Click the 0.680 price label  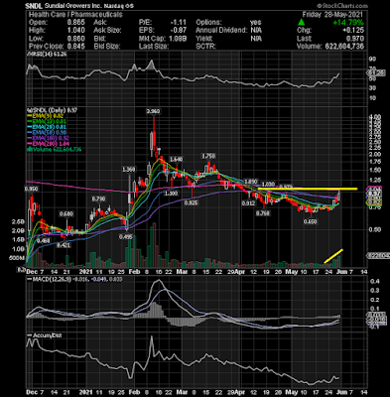[x=65, y=214]
